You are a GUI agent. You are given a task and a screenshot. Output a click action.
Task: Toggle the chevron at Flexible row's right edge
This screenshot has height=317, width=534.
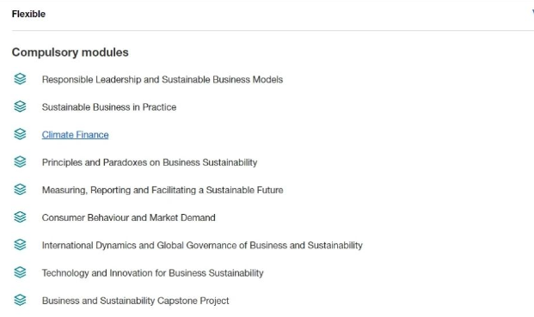tap(532, 13)
